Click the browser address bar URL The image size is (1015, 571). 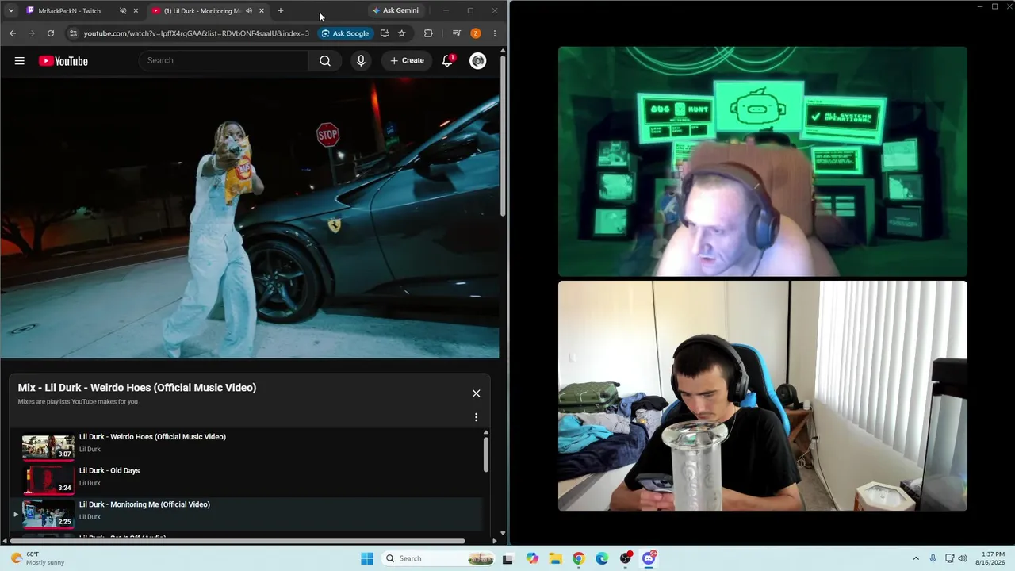(196, 33)
